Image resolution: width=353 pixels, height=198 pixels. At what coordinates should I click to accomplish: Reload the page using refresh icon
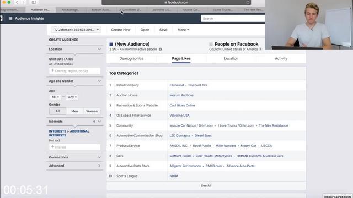(248, 2)
